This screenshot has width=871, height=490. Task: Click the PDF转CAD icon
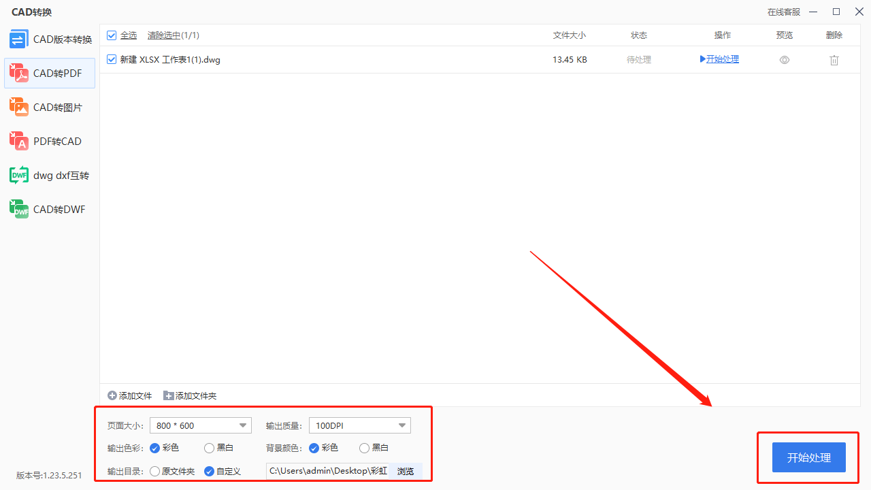pos(19,142)
